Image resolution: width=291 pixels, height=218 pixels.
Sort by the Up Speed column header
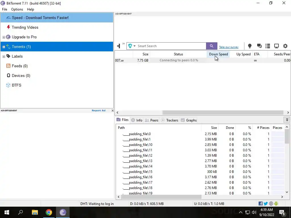pos(241,54)
